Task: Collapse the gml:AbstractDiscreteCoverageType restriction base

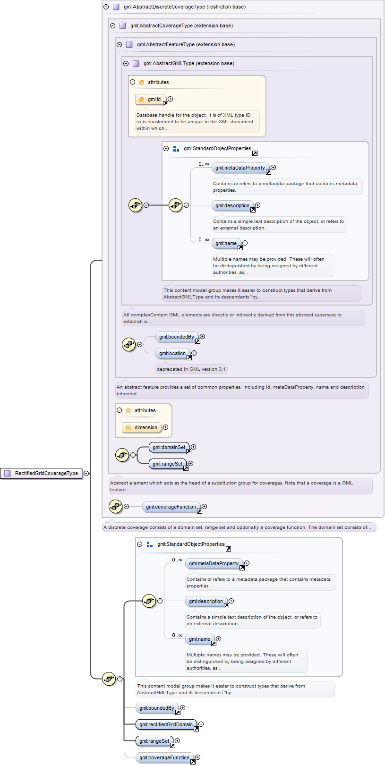Action: click(106, 7)
